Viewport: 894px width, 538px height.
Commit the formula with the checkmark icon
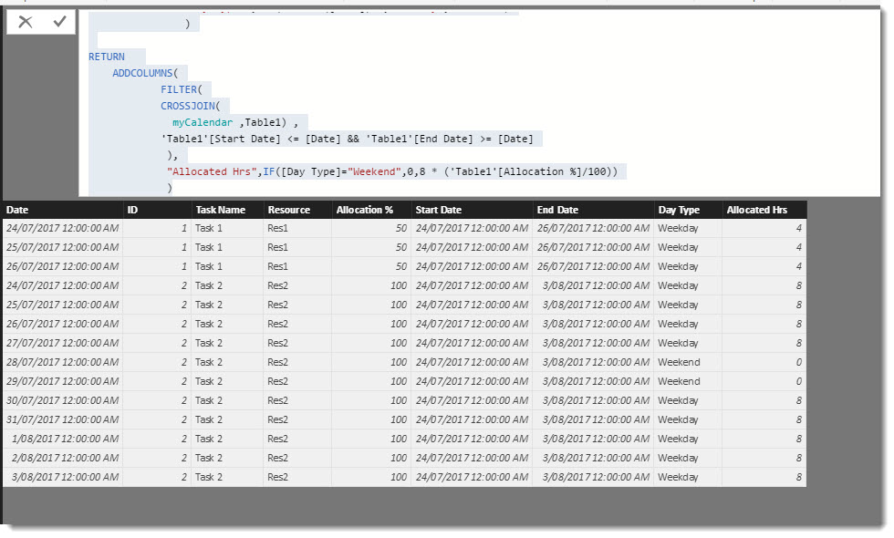pyautogui.click(x=59, y=22)
